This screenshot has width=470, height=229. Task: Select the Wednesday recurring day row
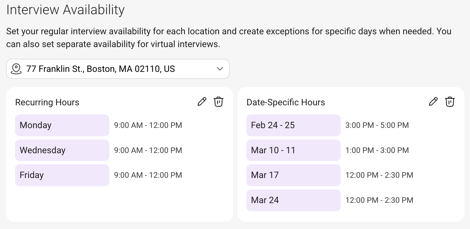[x=62, y=150]
